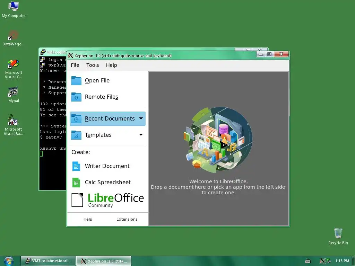Select the DataWago desktop shortcut

click(14, 38)
